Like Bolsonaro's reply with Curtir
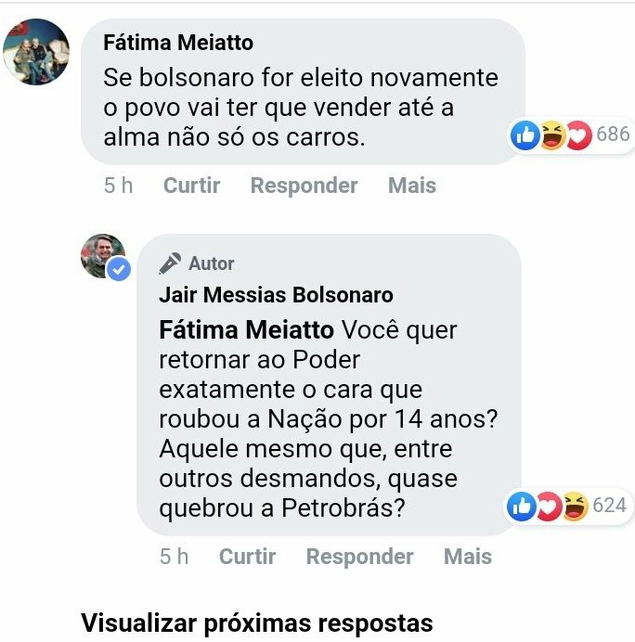 point(248,557)
